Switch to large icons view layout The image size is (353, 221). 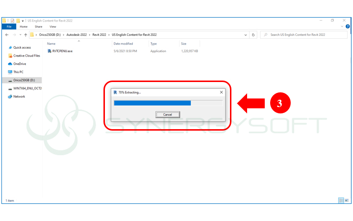(347, 200)
